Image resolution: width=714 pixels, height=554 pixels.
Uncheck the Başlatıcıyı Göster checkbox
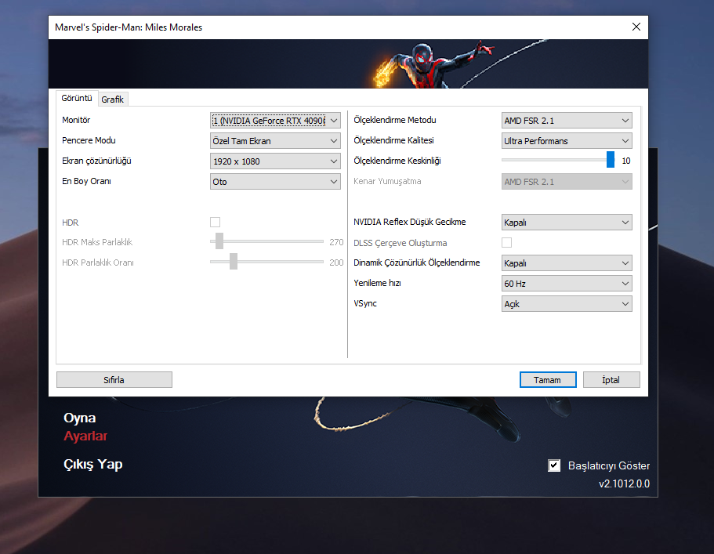pos(553,465)
